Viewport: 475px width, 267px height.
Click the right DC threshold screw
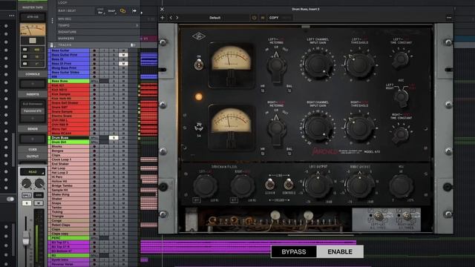tap(406, 216)
